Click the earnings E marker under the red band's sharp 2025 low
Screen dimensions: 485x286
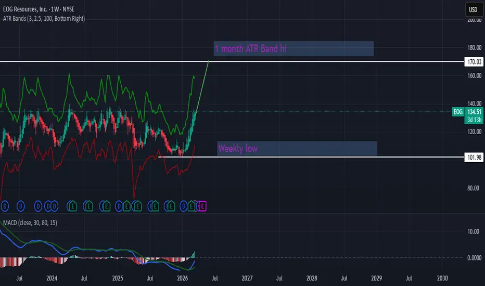[137, 206]
